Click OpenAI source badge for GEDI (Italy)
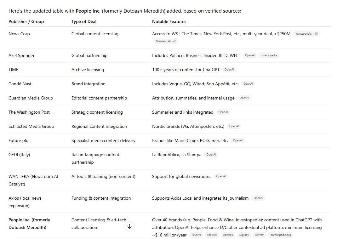The height and width of the screenshot is (239, 360). [x=211, y=154]
